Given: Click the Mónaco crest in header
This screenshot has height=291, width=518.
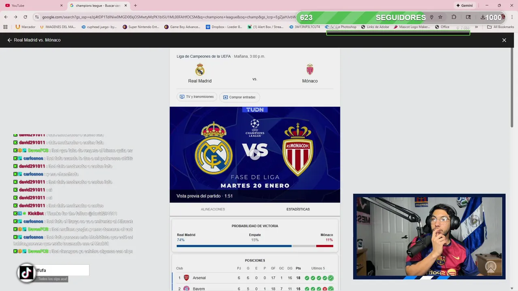Looking at the screenshot, I should click(x=310, y=70).
